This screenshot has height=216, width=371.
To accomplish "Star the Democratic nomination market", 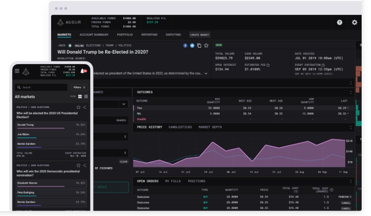I will pyautogui.click(x=78, y=166).
